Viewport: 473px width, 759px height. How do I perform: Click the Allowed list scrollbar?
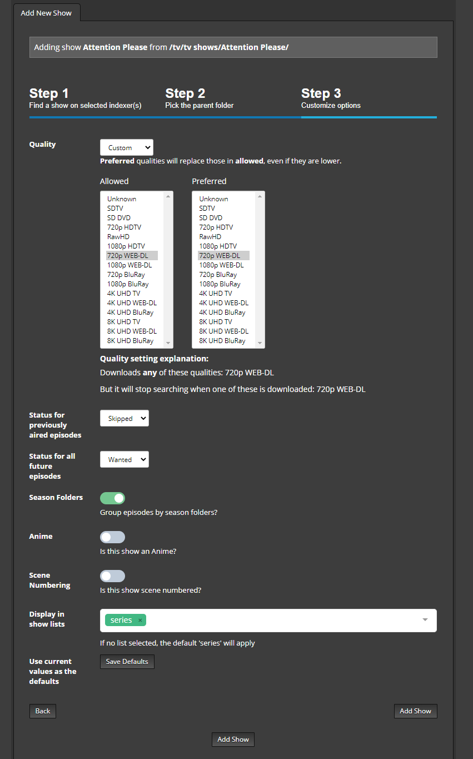[169, 270]
